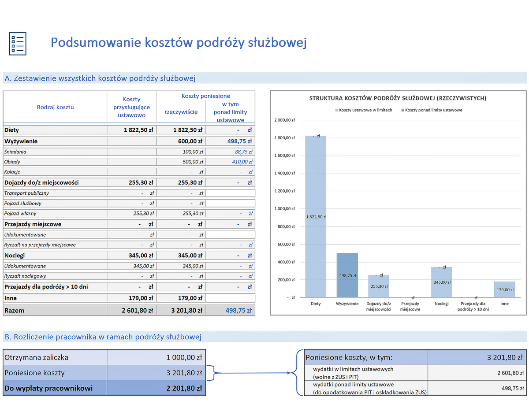Select the 'Do wypłaty pracownikowi' label
The image size is (529, 404).
(48, 388)
